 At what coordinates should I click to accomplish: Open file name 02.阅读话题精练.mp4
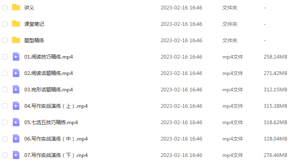click(x=49, y=73)
